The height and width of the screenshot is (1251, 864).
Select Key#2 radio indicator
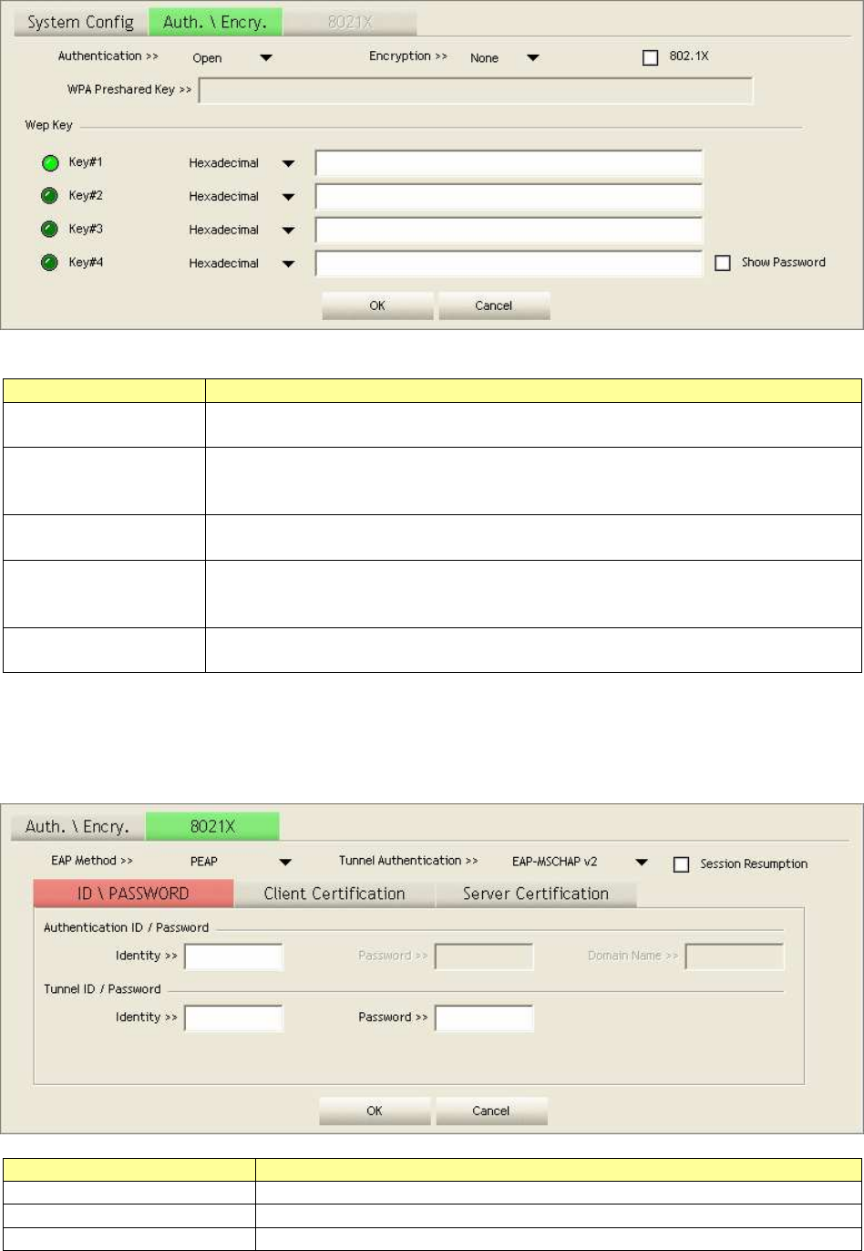[x=50, y=196]
